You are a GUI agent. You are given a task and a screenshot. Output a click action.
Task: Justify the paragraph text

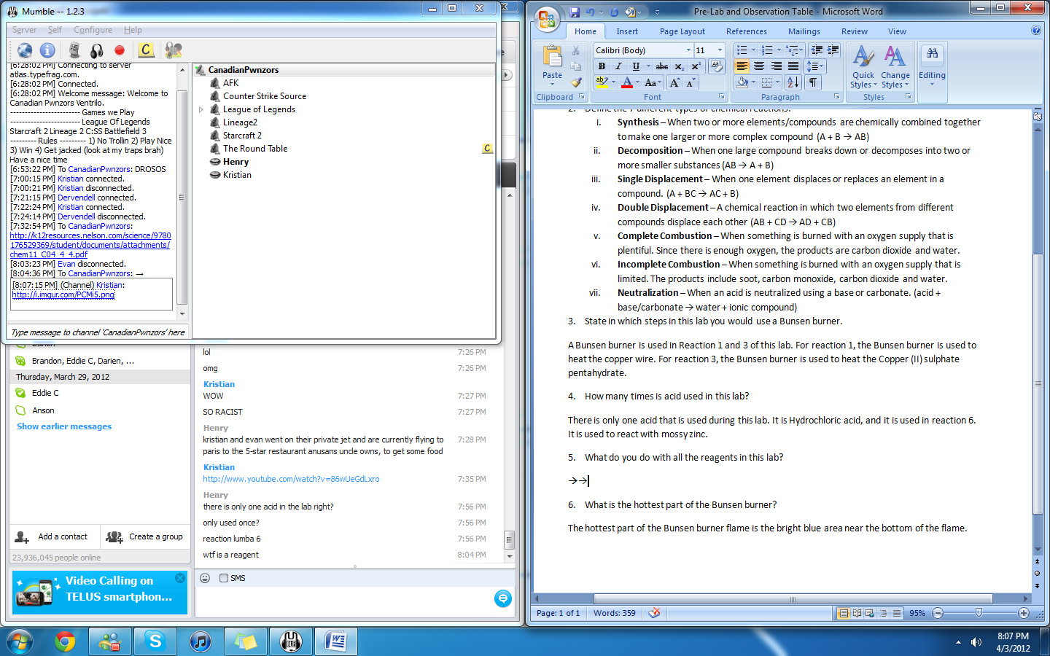tap(793, 66)
